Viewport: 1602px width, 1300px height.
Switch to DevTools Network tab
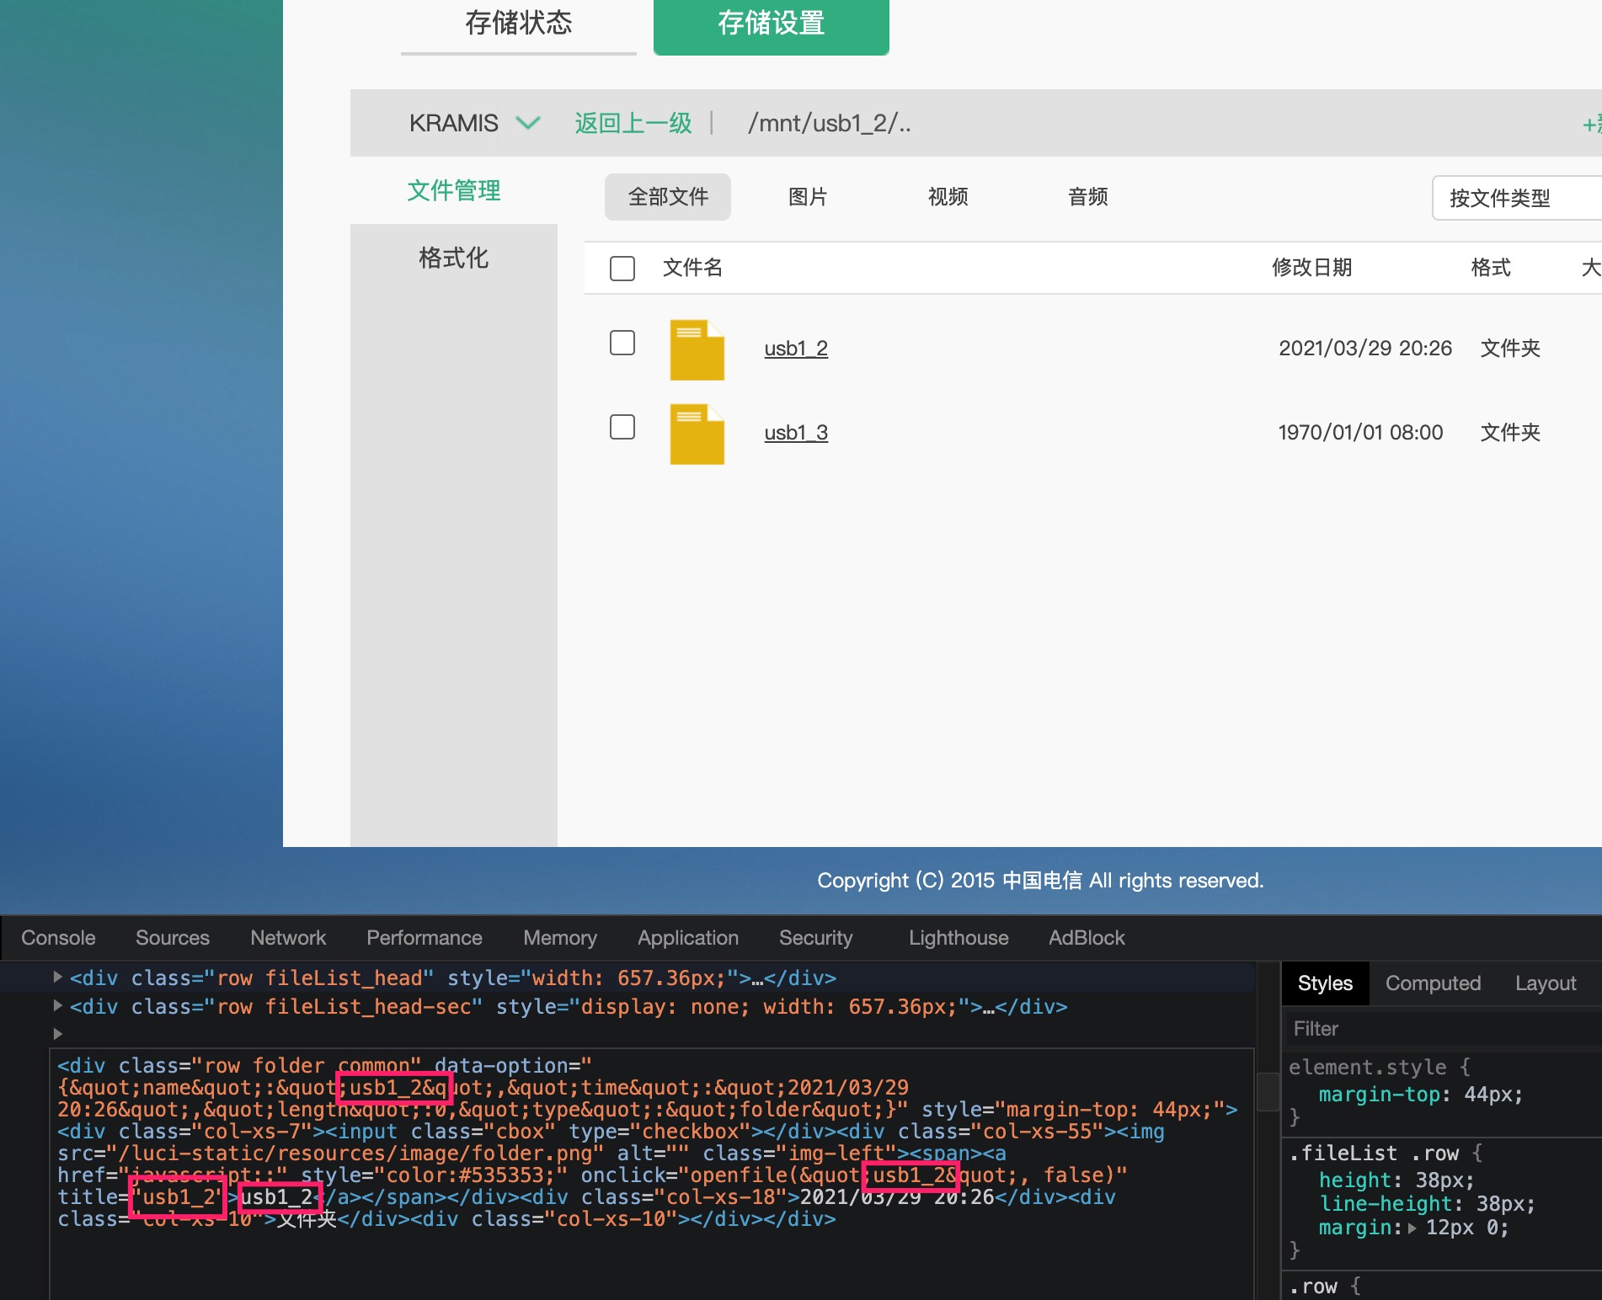pos(288,938)
